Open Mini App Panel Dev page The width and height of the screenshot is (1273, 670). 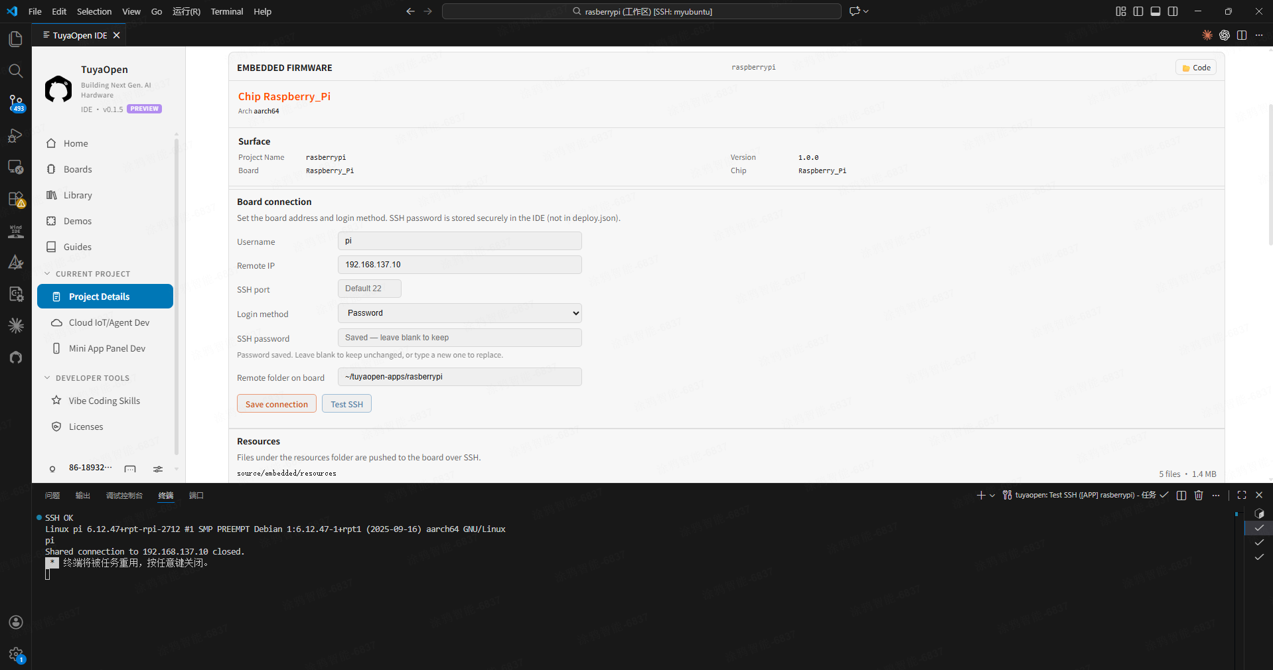(x=105, y=348)
